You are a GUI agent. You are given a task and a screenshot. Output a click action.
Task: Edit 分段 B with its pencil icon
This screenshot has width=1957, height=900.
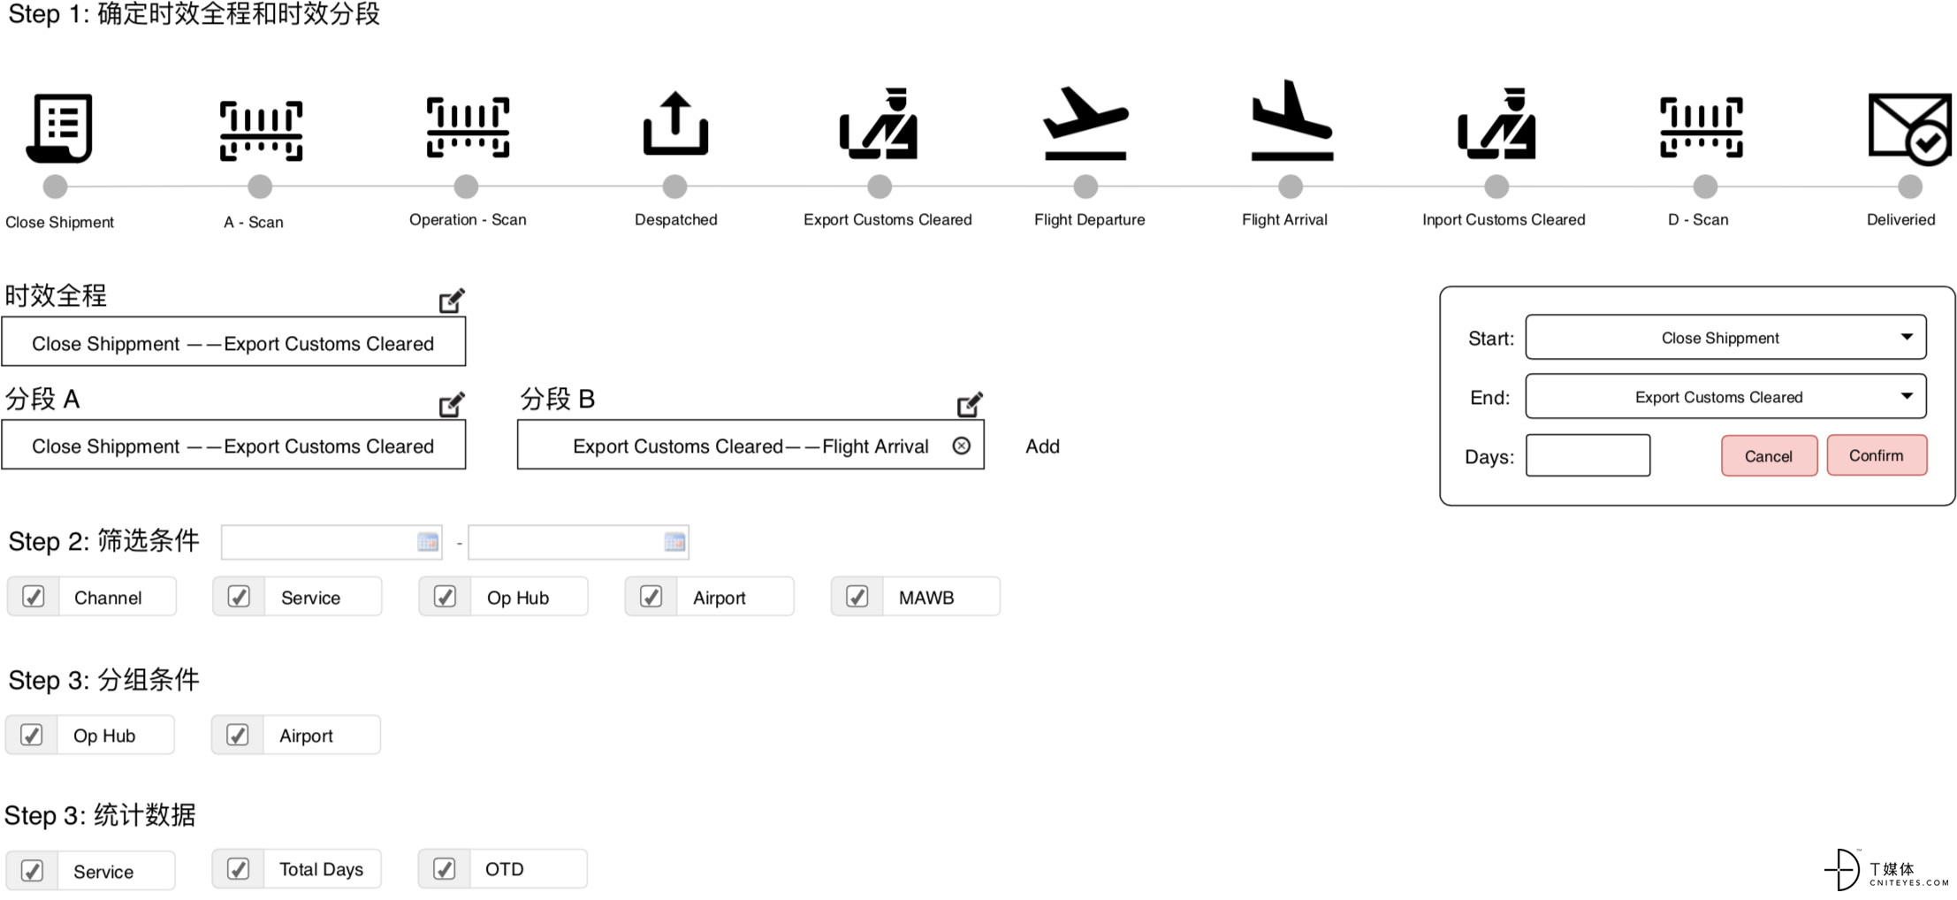click(970, 404)
